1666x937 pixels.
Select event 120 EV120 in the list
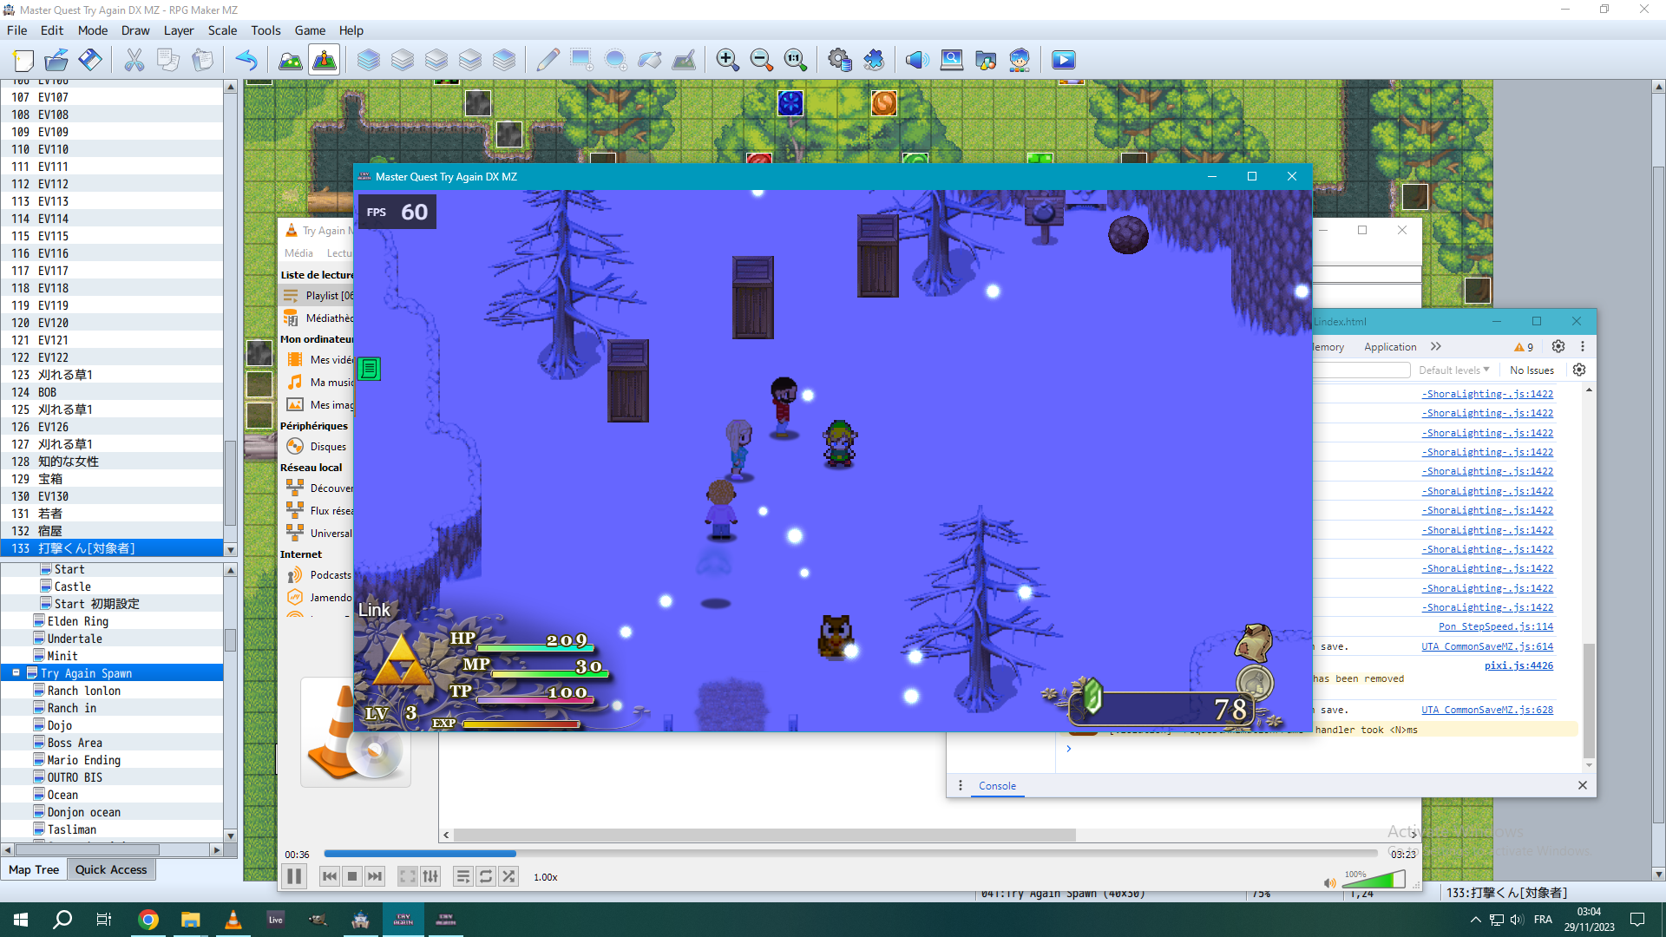tap(112, 323)
